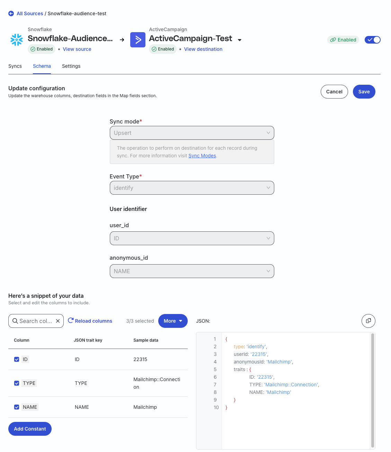Copy the JSON snippet with the copy icon
Image resolution: width=391 pixels, height=452 pixels.
tap(368, 321)
